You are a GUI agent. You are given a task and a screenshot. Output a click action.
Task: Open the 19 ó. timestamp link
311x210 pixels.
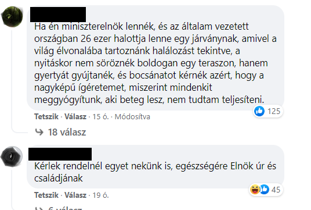click(x=100, y=195)
